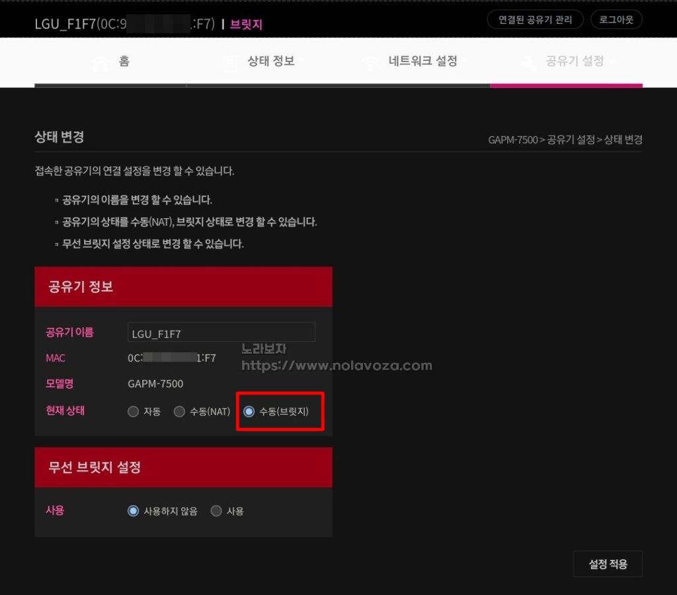Viewport: 677px width, 595px height.
Task: Open the 네트워크 설정 menu tab
Action: (422, 61)
